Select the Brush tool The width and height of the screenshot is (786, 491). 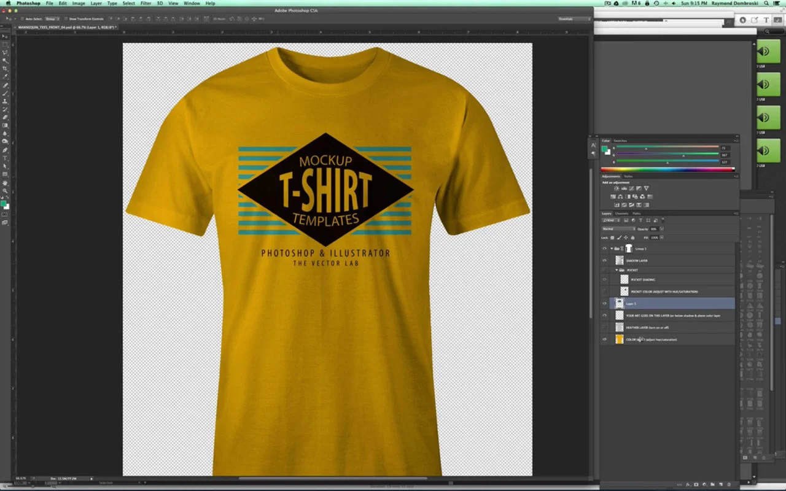click(5, 93)
